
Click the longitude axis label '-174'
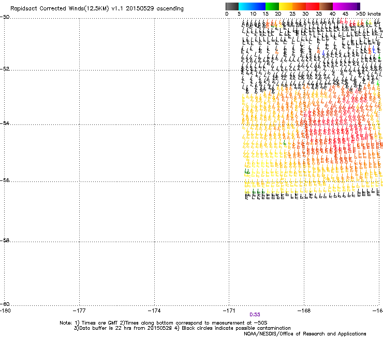pos(154,311)
